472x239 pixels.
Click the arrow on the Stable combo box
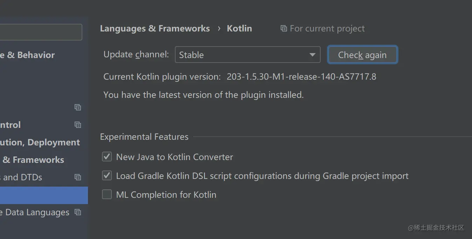(x=312, y=55)
